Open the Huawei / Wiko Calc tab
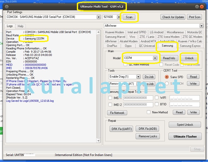 [190, 41]
